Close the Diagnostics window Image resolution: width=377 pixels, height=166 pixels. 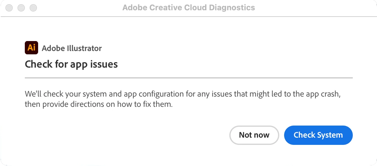(x=9, y=8)
